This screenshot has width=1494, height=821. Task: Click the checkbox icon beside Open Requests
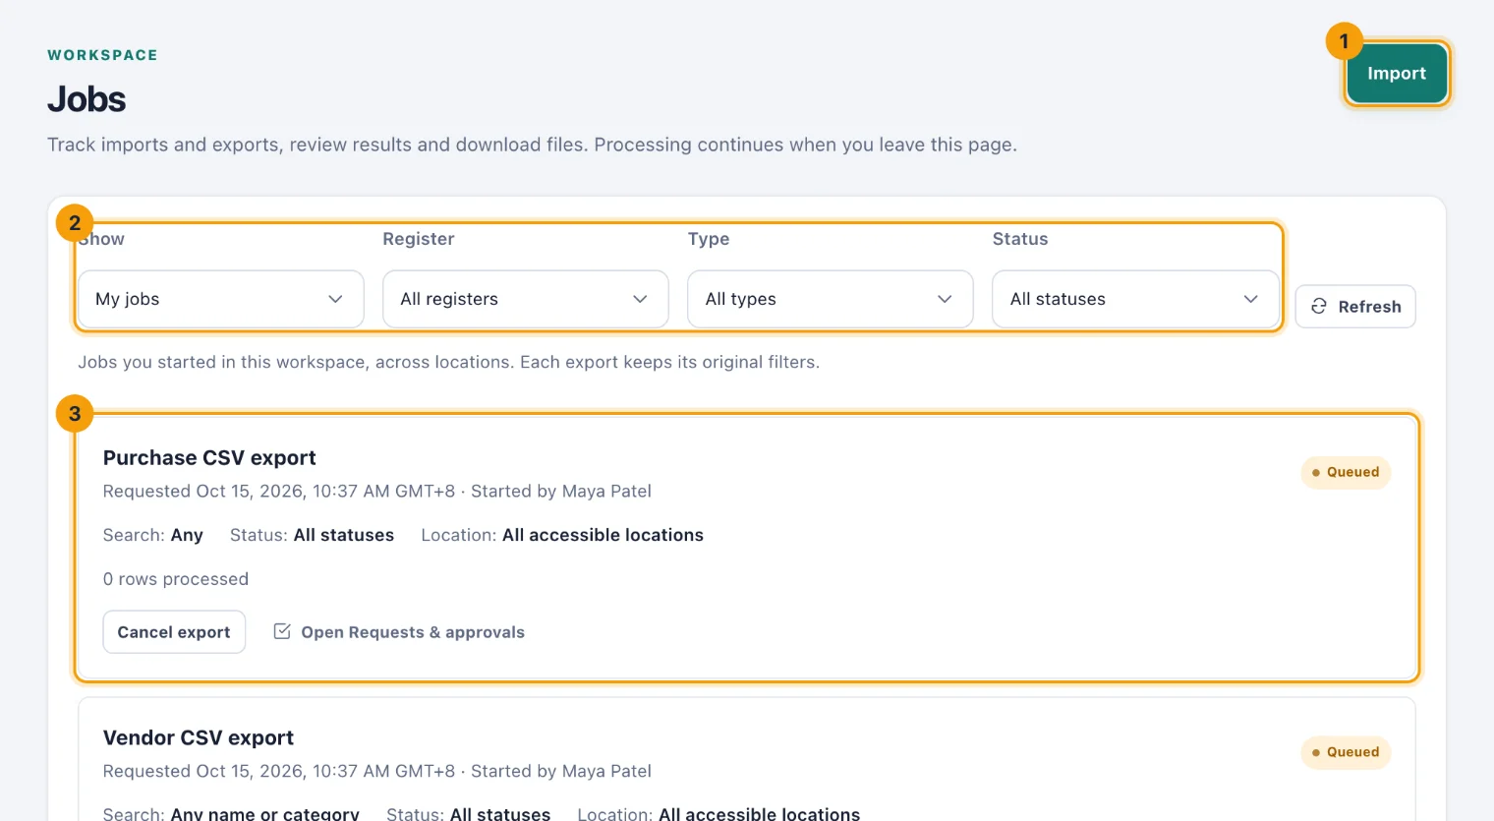[282, 631]
